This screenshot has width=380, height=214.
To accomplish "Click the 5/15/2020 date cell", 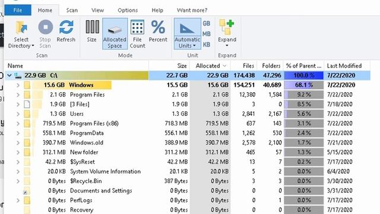I will [x=340, y=152].
